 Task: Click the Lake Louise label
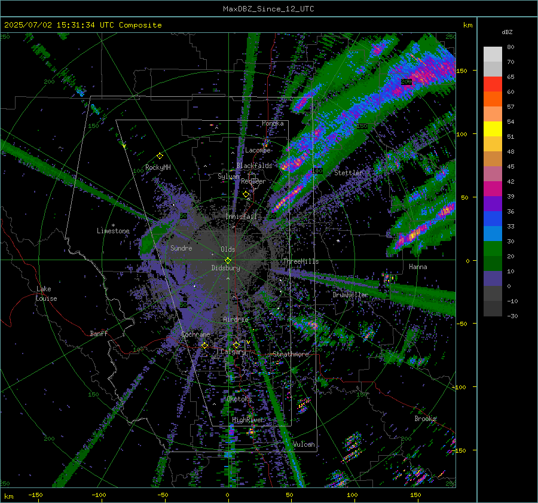pyautogui.click(x=46, y=294)
